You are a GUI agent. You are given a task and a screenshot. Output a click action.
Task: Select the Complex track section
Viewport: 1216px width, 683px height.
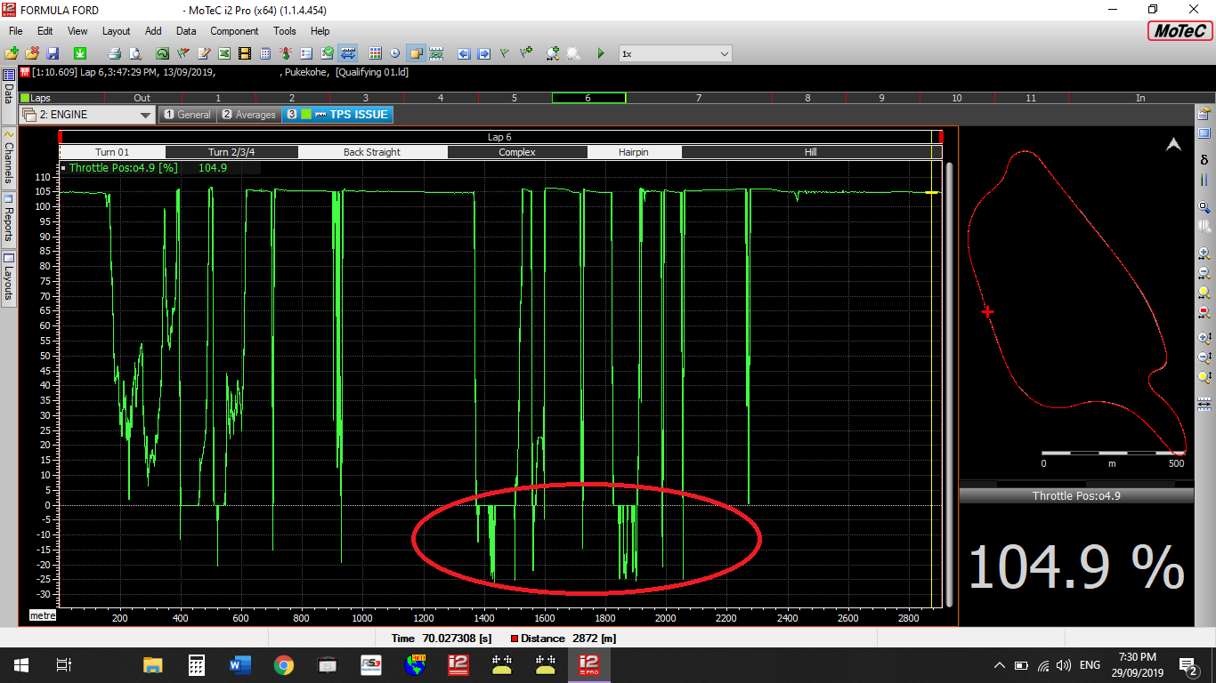tap(517, 152)
